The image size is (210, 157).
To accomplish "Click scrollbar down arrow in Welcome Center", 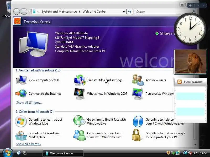I will point(195,145).
